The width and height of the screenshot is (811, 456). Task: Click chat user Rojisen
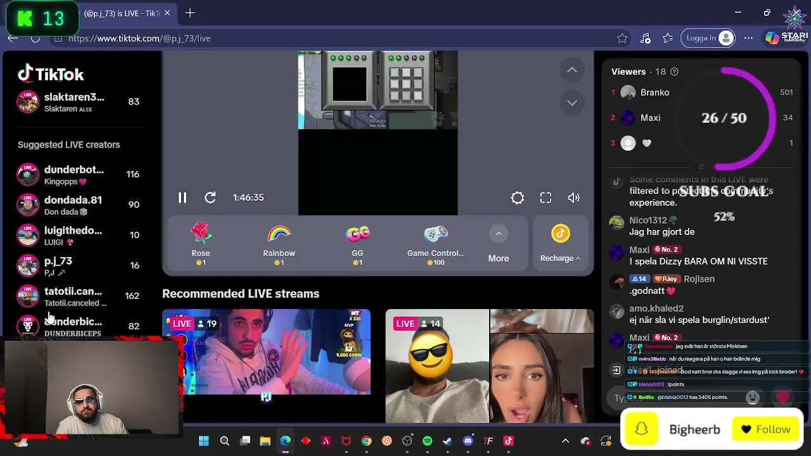(x=699, y=279)
